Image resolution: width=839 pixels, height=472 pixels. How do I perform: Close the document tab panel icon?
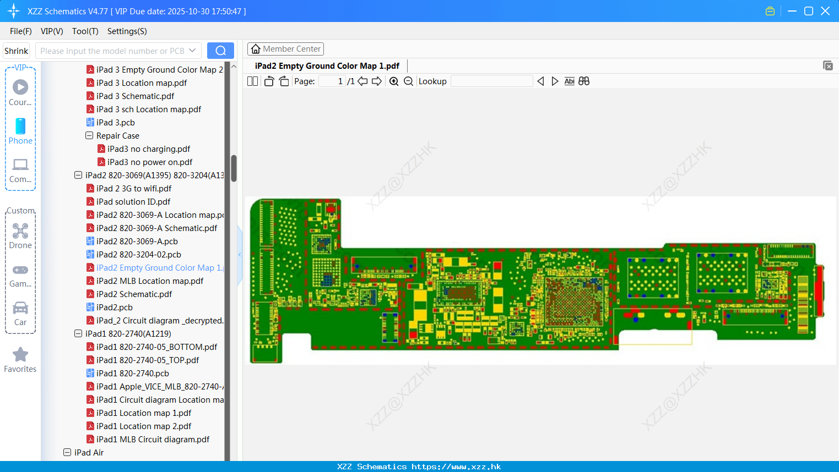827,65
